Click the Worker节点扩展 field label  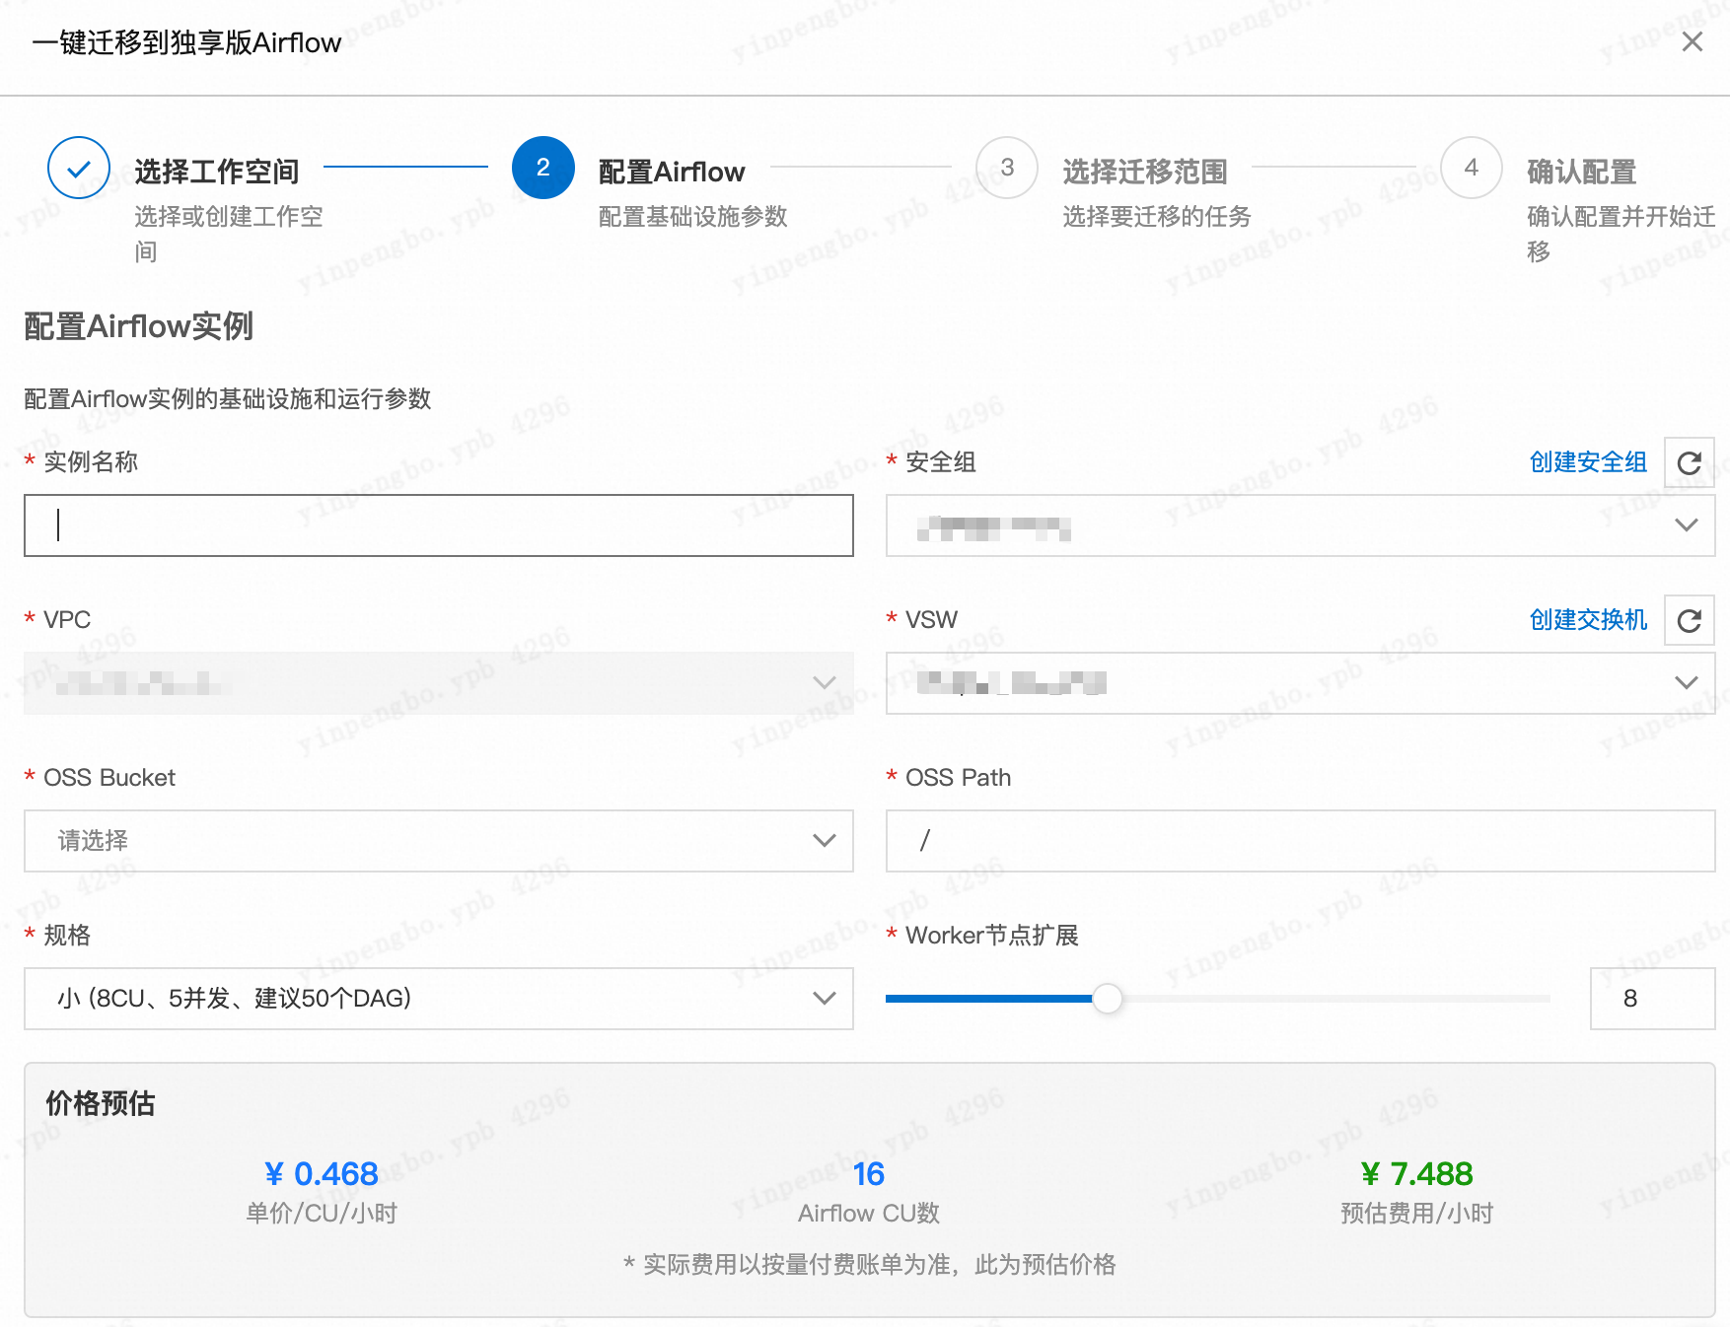tap(991, 936)
